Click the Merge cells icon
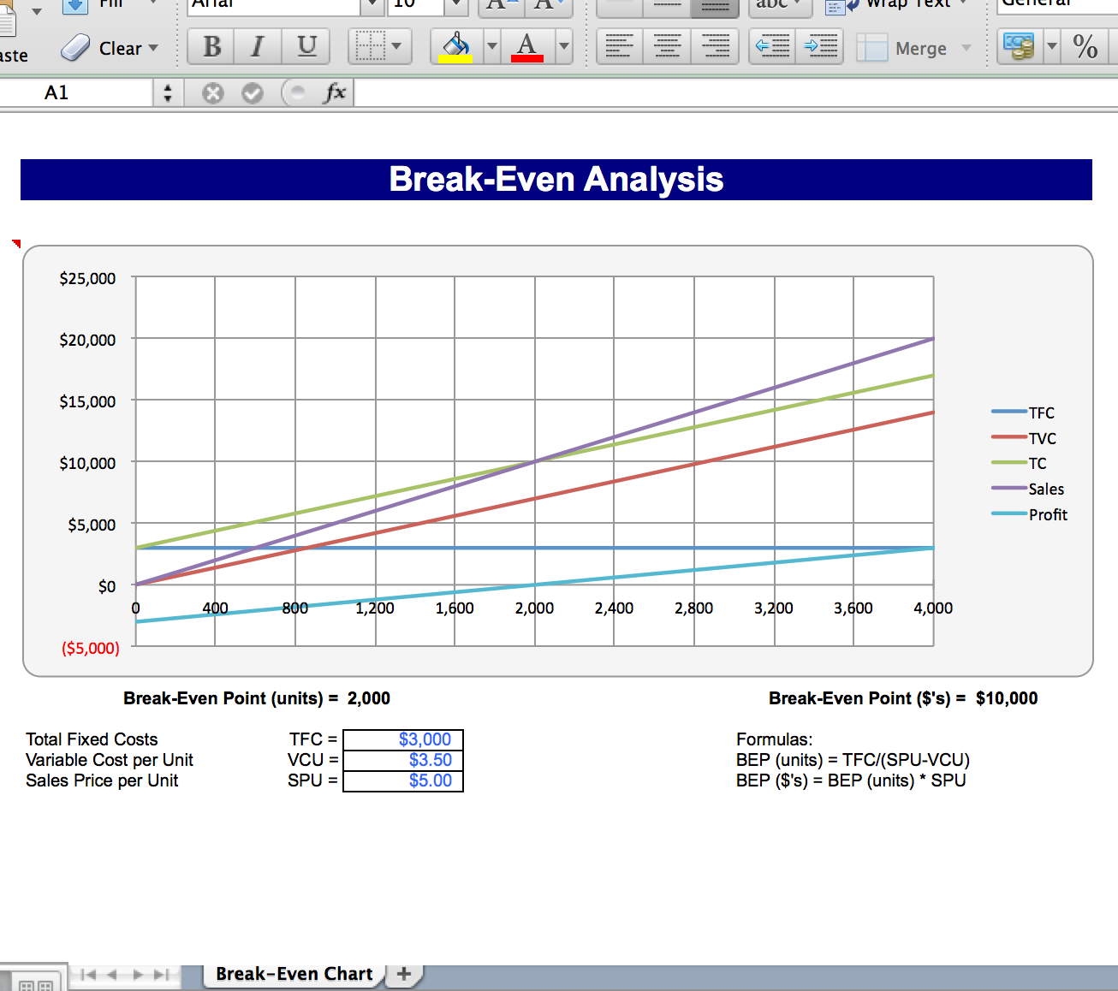 click(x=871, y=48)
